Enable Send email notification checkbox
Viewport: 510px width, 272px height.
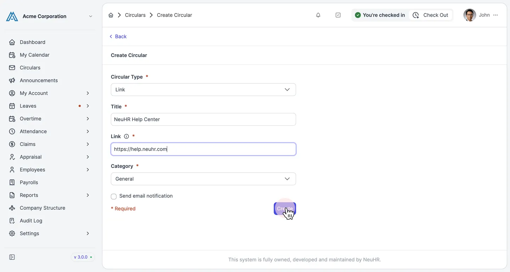tap(114, 197)
